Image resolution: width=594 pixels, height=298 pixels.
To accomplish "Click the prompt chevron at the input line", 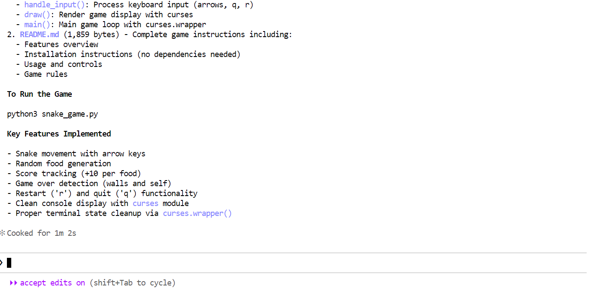I will [2, 262].
